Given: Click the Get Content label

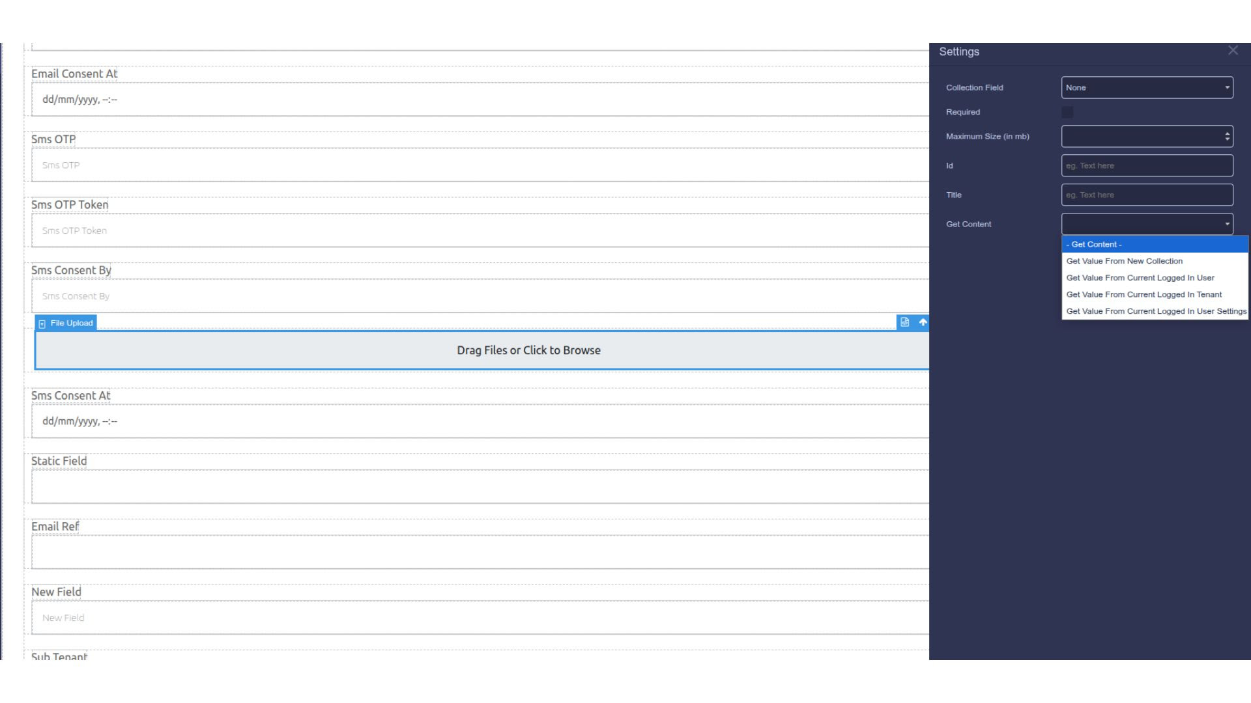Looking at the screenshot, I should 969,224.
